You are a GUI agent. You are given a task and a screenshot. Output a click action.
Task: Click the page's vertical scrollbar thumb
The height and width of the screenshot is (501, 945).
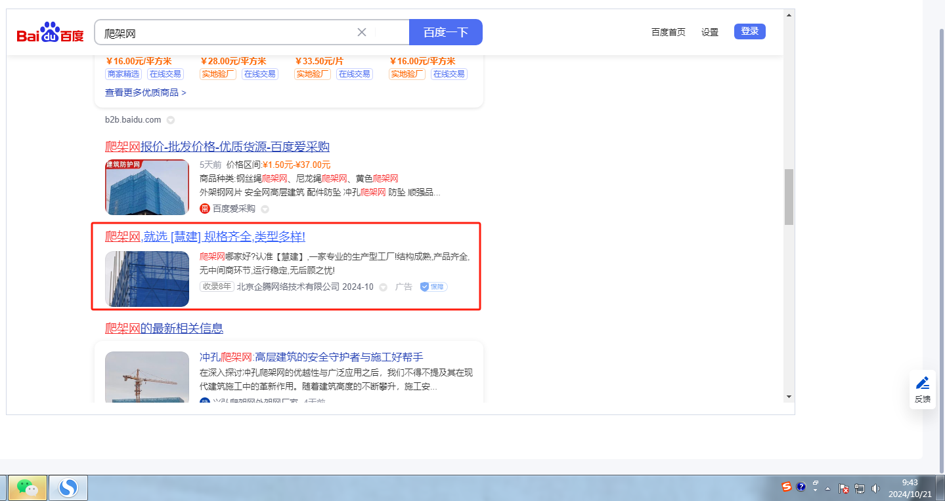[x=789, y=197]
